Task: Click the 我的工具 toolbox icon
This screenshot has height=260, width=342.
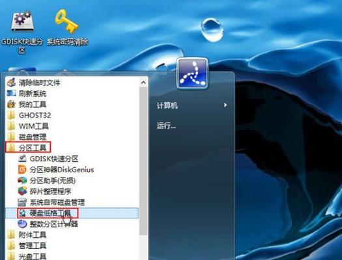Action: pos(11,105)
